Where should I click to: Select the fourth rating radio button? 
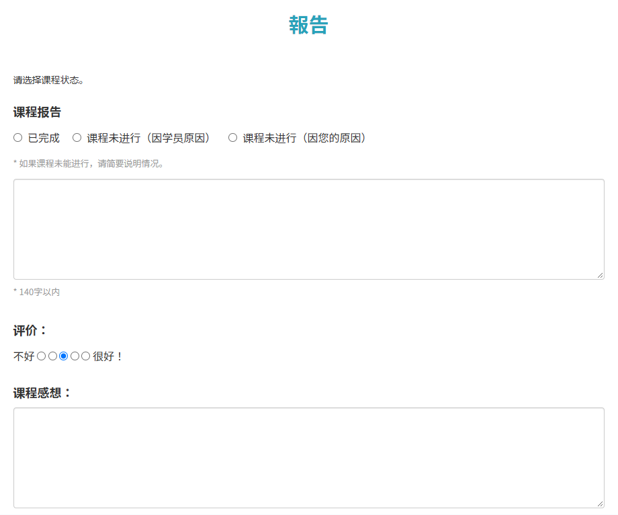[x=75, y=356]
